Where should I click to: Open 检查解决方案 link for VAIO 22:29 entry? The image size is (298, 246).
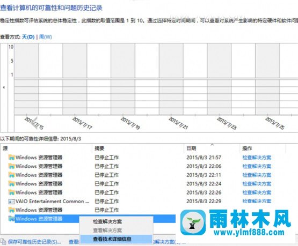point(257,201)
